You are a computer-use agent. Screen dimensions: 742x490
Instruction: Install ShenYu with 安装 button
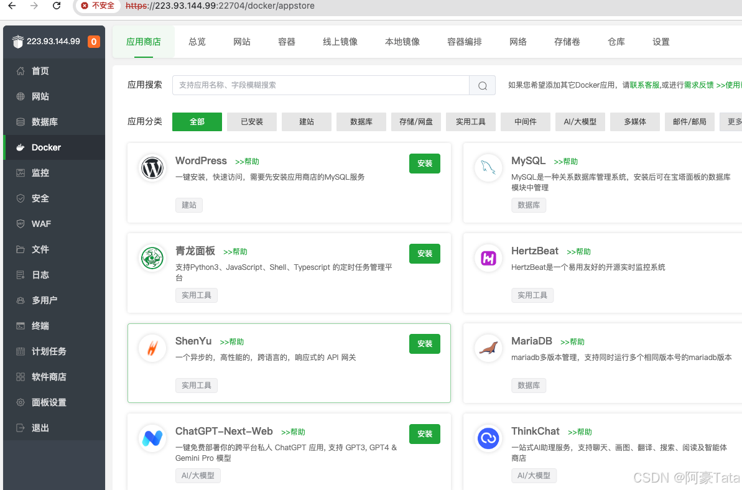pos(424,344)
